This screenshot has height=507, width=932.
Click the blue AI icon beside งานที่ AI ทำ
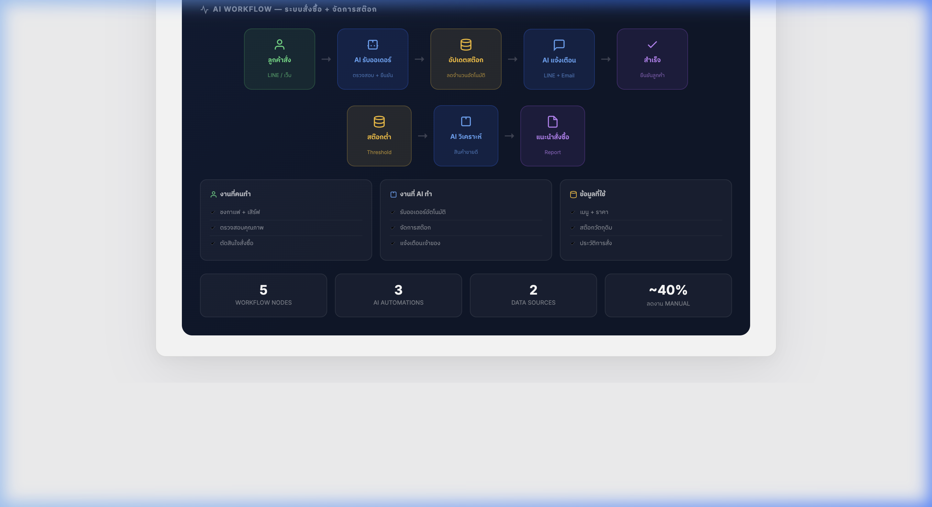tap(393, 194)
